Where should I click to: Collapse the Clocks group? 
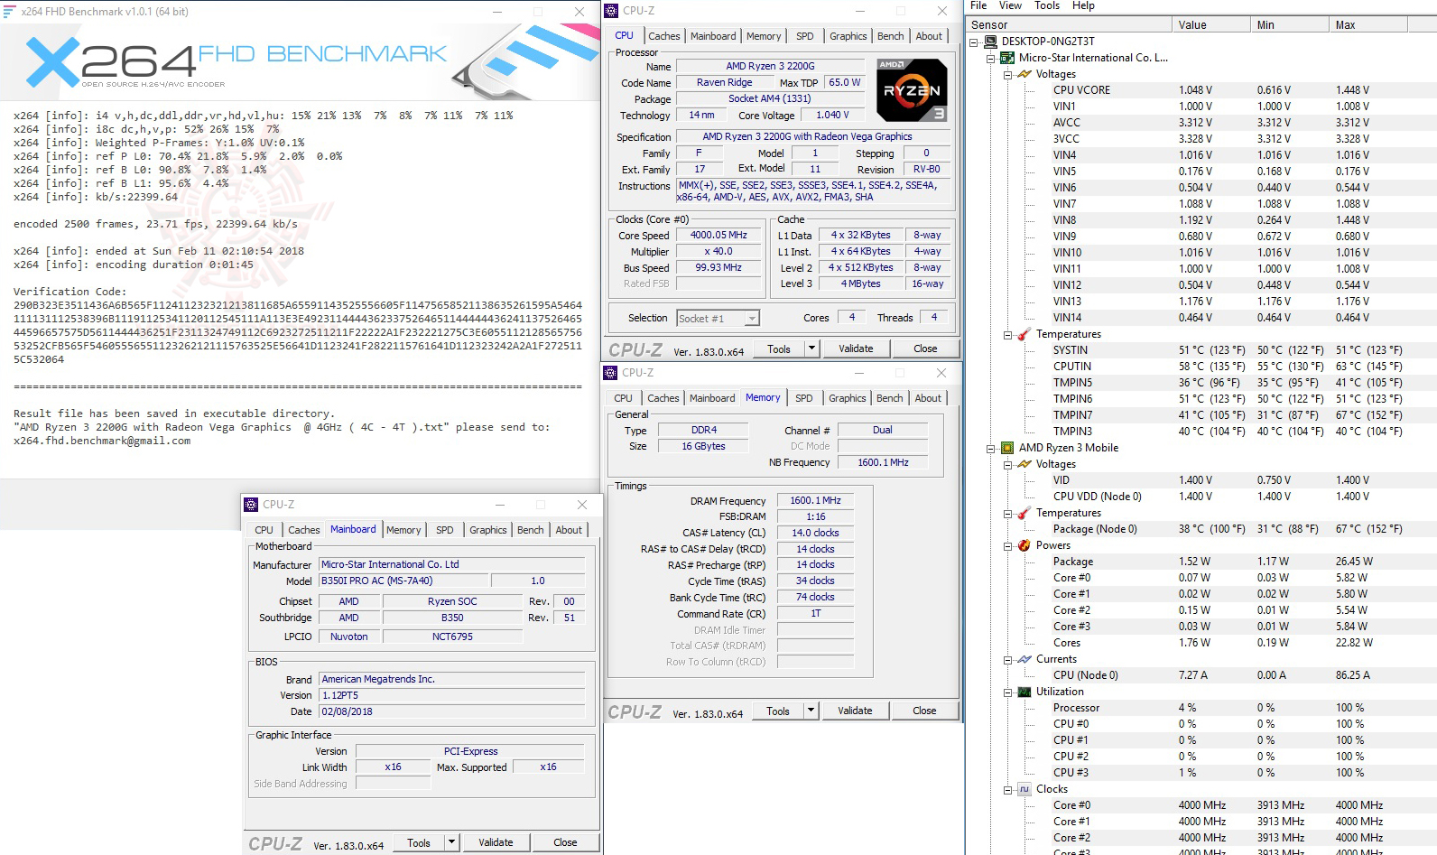[1008, 789]
